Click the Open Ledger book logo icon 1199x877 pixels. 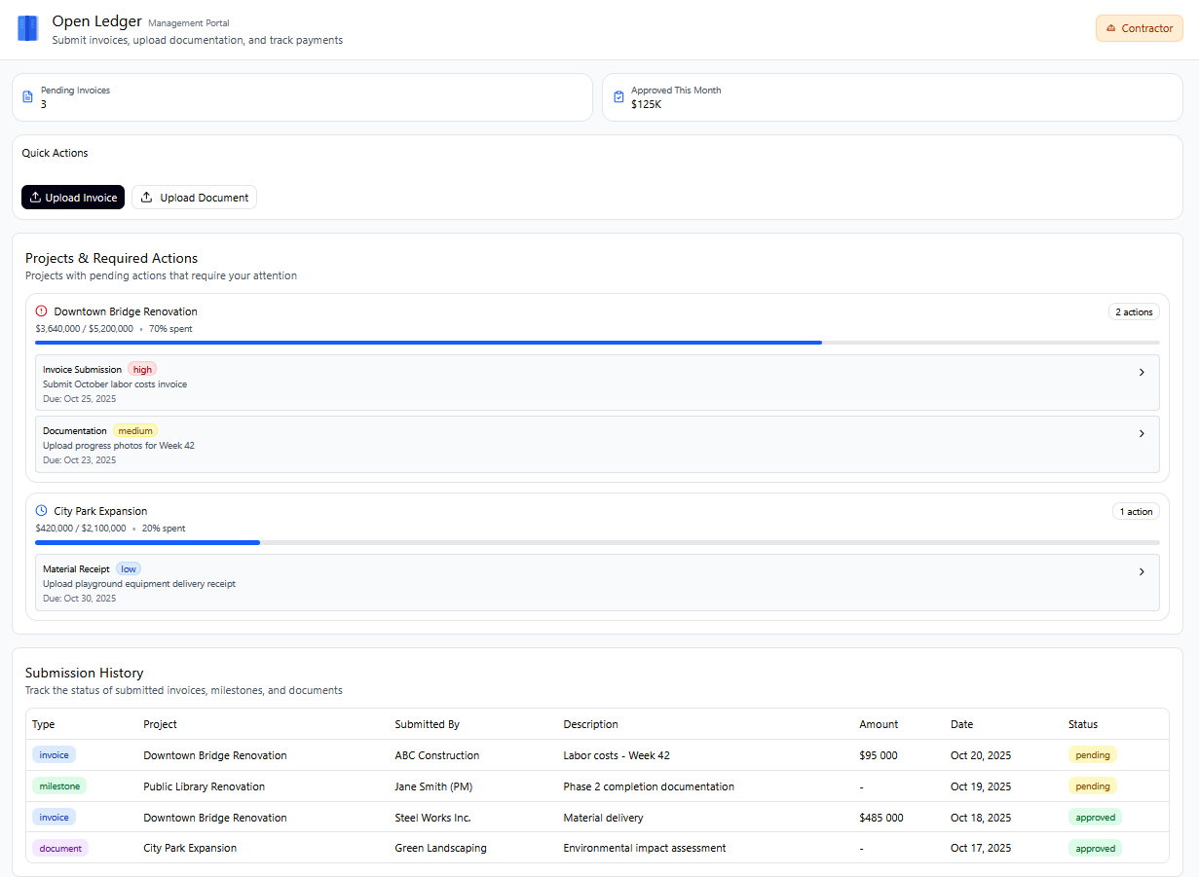pos(27,28)
